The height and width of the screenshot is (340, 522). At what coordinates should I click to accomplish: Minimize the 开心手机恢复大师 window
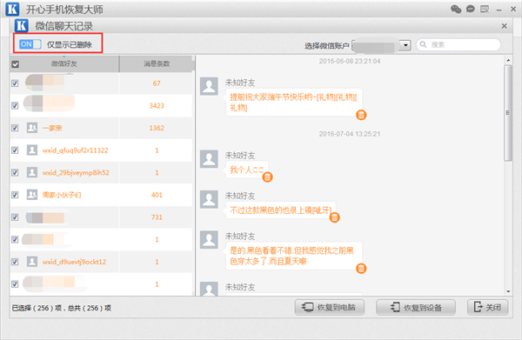[499, 10]
